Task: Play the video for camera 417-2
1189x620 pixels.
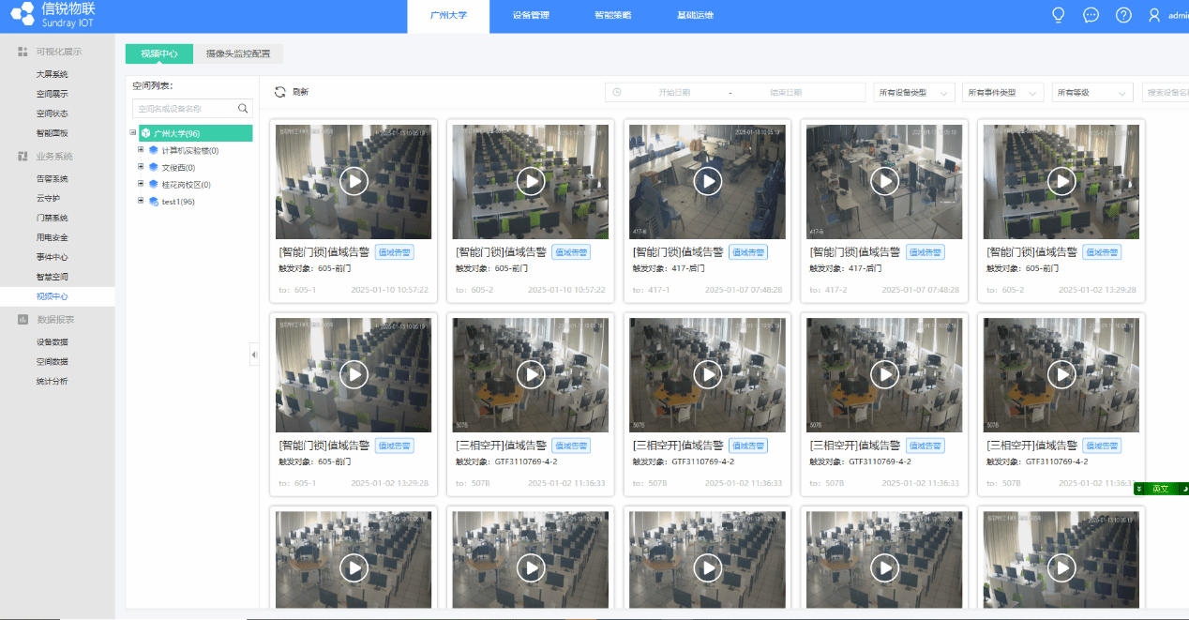Action: click(884, 181)
